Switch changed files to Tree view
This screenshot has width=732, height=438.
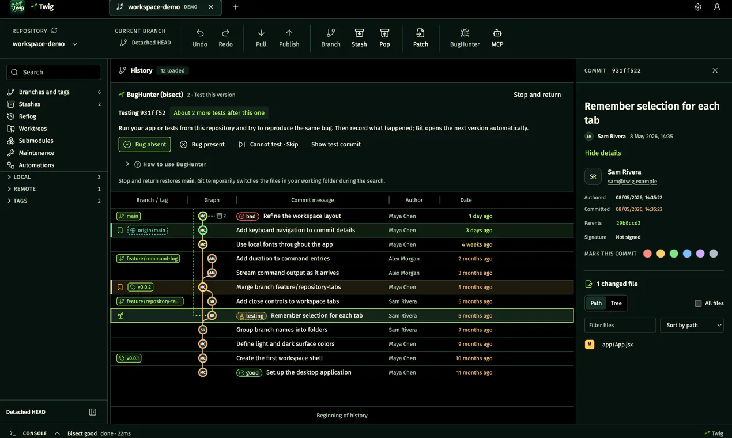coord(616,303)
